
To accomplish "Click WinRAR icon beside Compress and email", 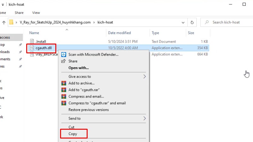I will [64, 96].
